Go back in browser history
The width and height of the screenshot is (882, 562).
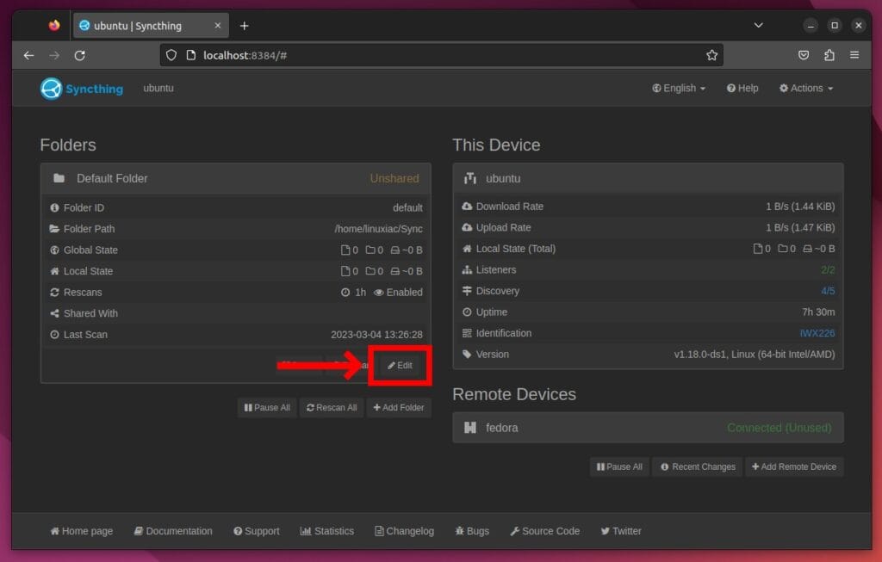(x=28, y=55)
